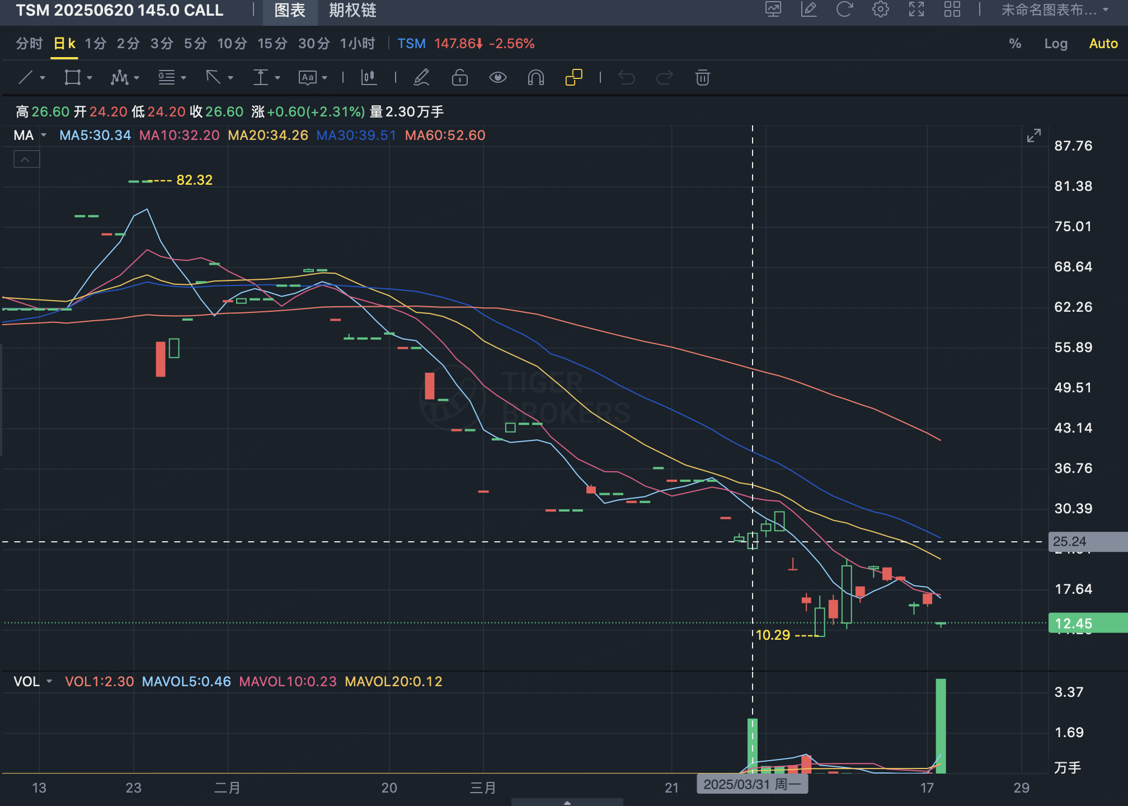This screenshot has height=806, width=1128.
Task: Select 15分 timeframe
Action: coord(272,44)
